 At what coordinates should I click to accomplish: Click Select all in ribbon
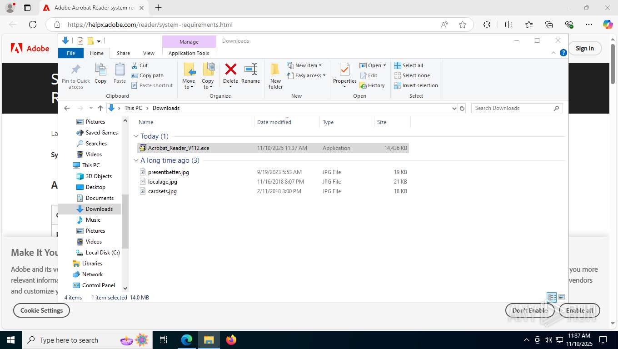tap(409, 65)
